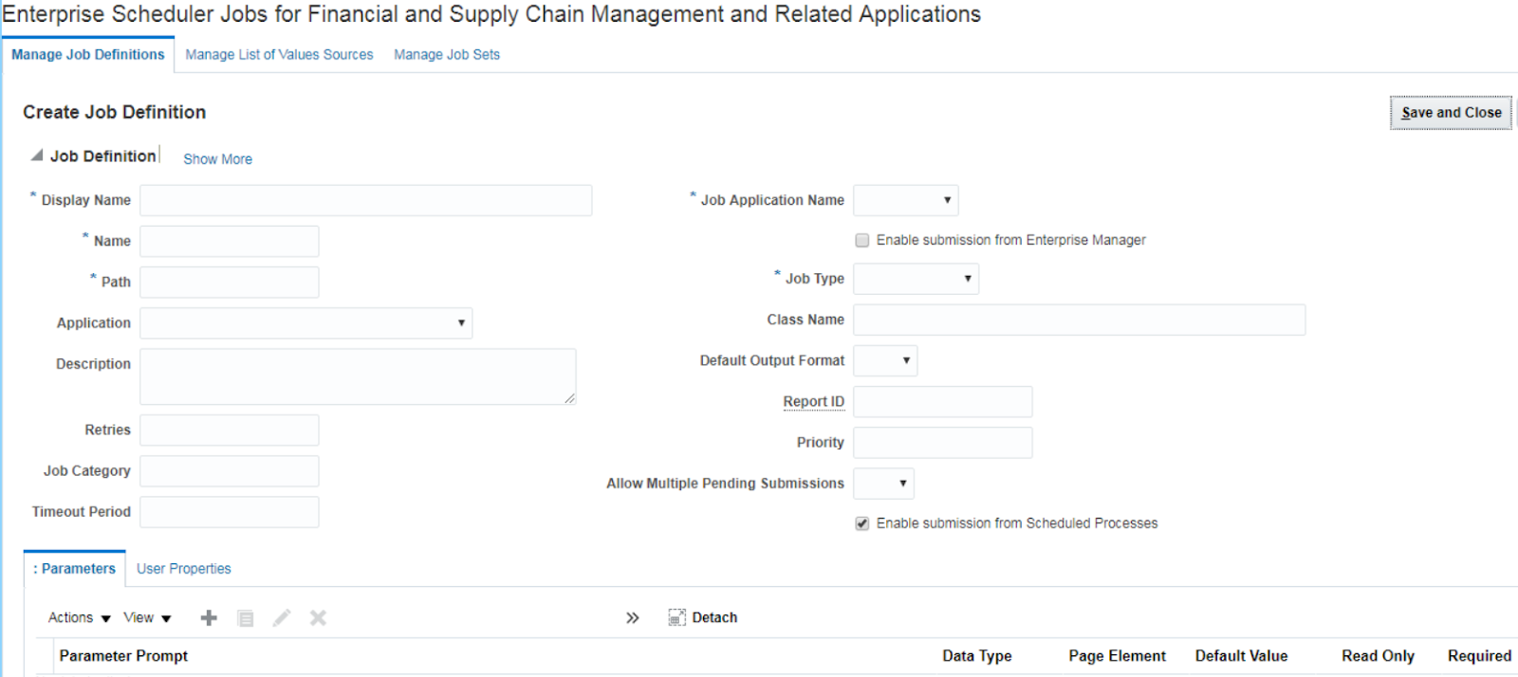This screenshot has height=677, width=1518.
Task: Click the duplicate parameter icon
Action: tap(245, 618)
